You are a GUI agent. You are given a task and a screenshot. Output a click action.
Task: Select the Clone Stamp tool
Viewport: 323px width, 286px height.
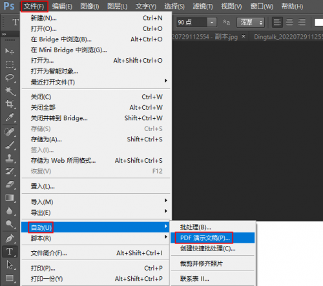click(x=10, y=158)
